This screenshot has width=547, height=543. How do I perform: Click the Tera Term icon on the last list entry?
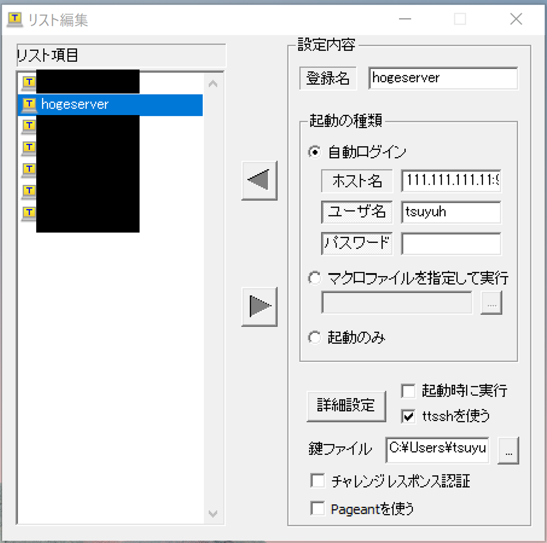click(x=28, y=213)
